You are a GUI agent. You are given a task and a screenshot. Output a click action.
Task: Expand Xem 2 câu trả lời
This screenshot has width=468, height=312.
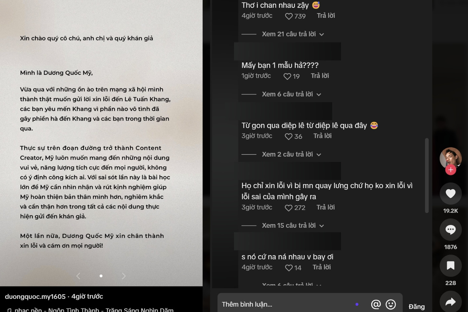point(291,154)
